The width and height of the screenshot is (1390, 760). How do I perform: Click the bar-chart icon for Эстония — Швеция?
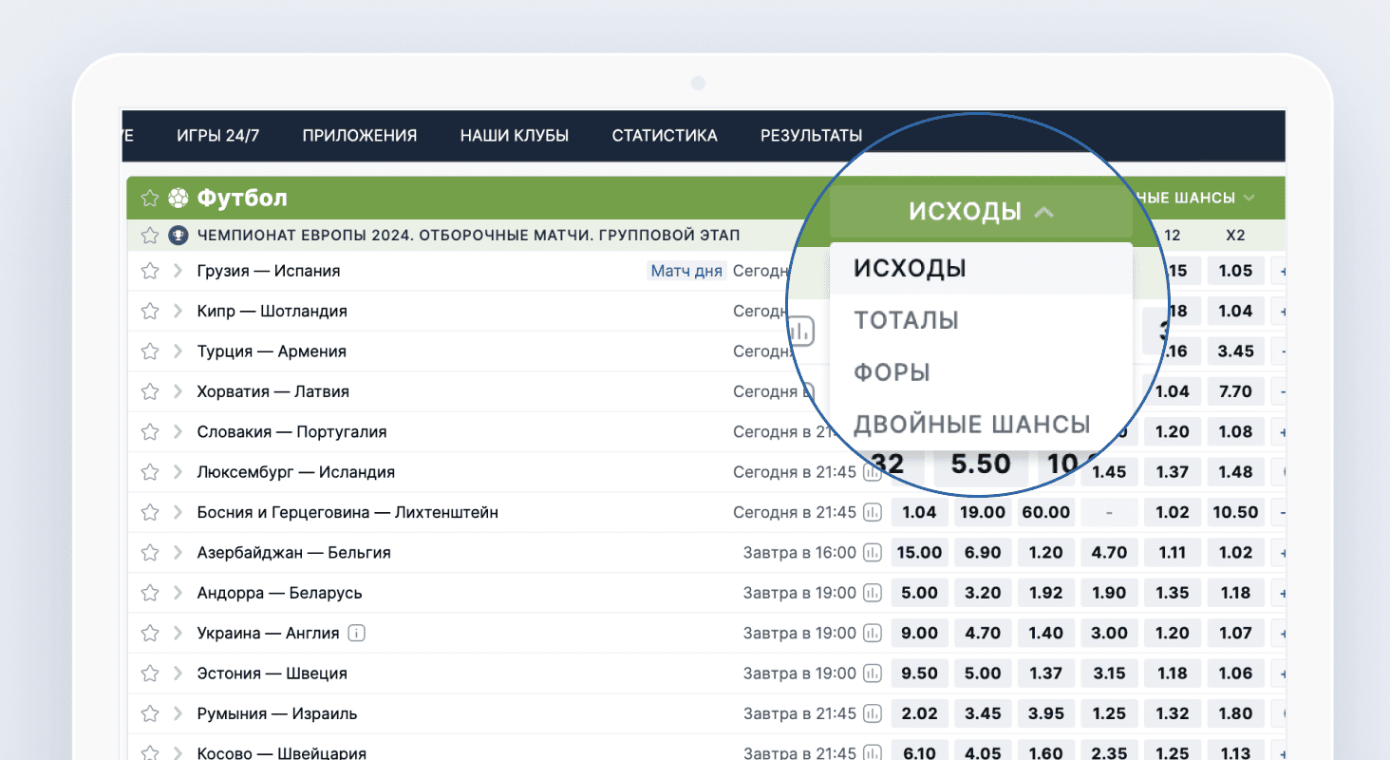point(872,673)
